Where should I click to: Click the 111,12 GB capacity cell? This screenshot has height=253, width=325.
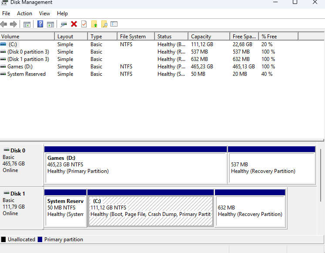202,44
